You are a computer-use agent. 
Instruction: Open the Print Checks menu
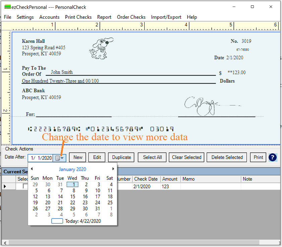click(78, 17)
